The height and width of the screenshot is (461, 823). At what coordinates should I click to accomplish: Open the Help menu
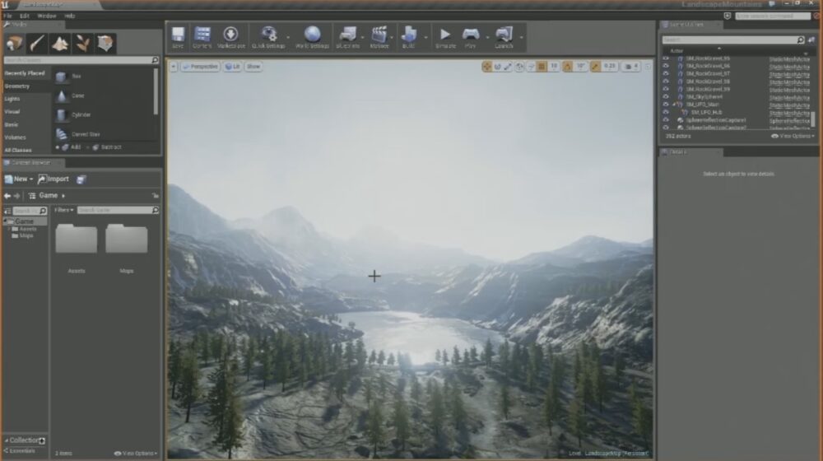[x=70, y=16]
